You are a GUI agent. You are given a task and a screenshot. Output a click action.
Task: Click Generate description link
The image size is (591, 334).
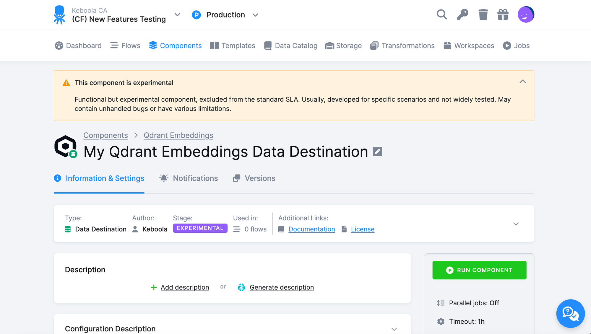point(282,287)
